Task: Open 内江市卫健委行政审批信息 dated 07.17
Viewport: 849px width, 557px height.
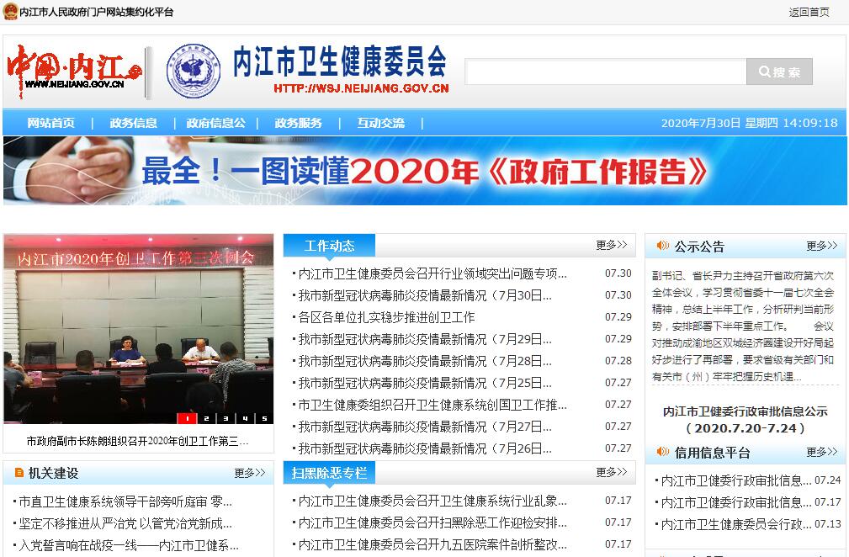Action: 736,502
